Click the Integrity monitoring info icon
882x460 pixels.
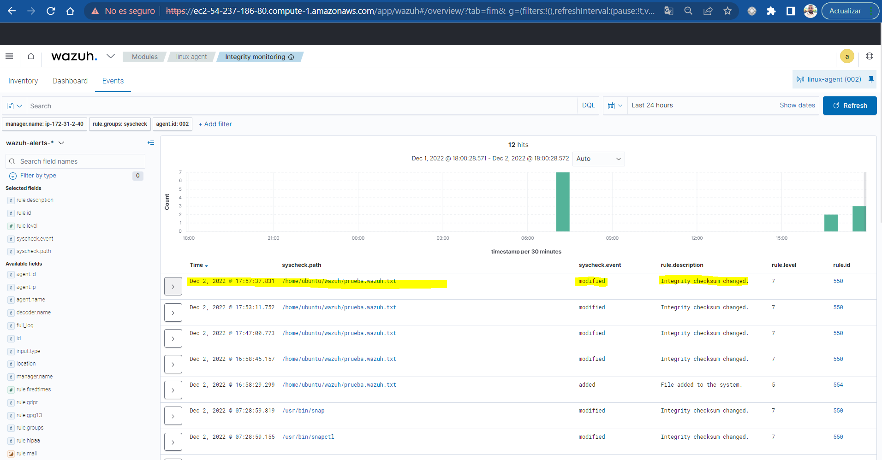point(291,57)
